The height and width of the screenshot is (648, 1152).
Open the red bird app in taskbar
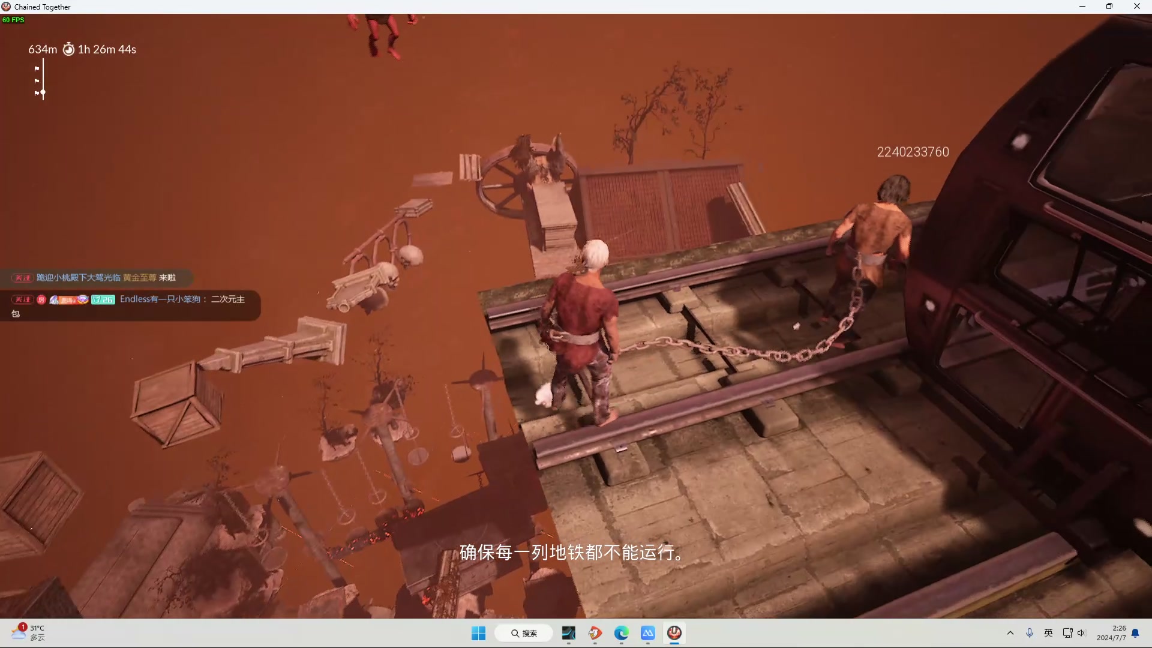pos(595,633)
